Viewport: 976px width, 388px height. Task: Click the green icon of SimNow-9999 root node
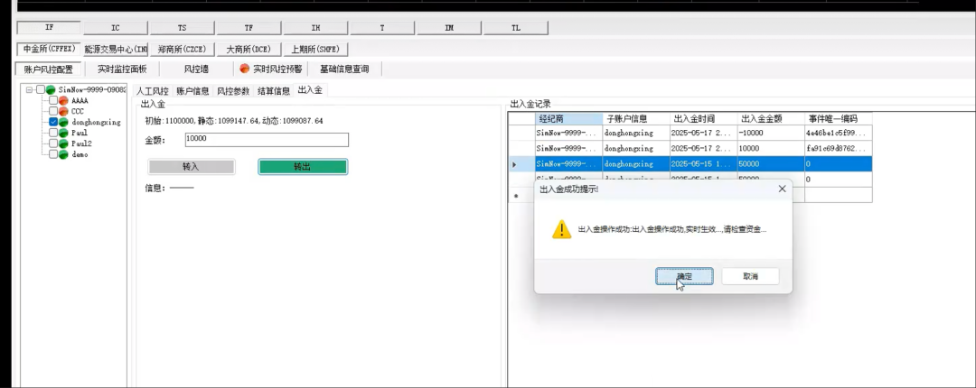click(51, 89)
